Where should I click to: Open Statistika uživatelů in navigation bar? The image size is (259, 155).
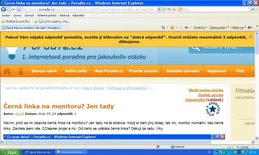click(183, 71)
